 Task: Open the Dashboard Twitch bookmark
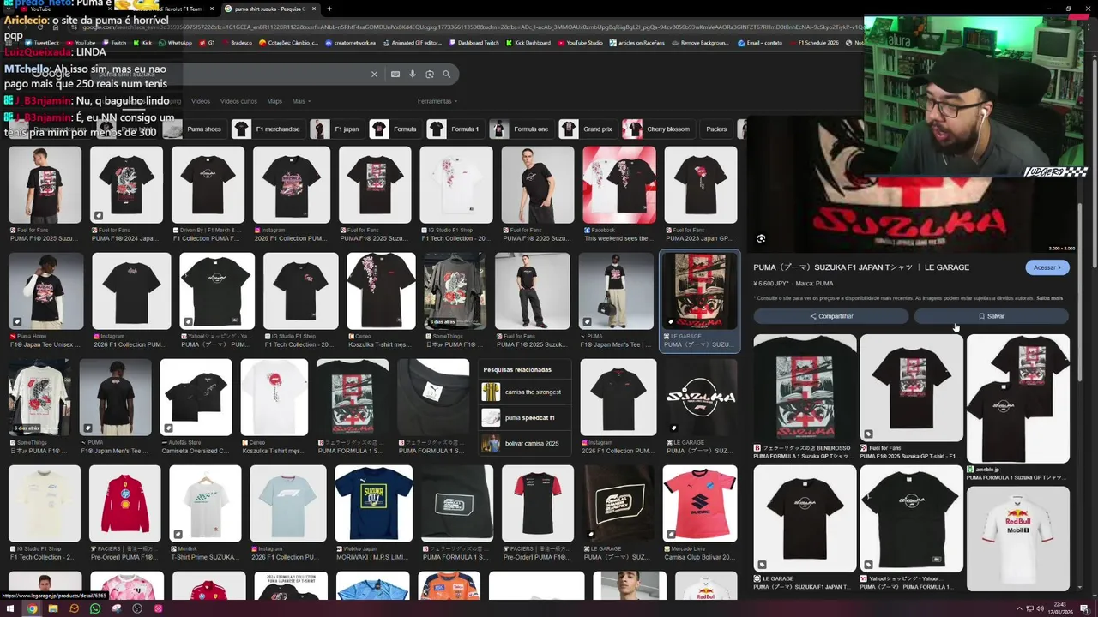tap(474, 43)
